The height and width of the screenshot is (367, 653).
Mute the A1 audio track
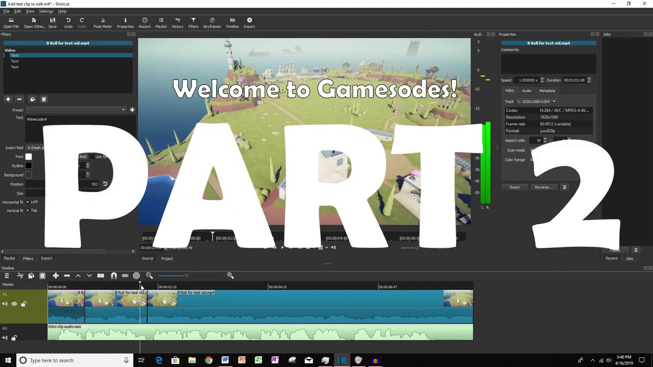coord(5,337)
